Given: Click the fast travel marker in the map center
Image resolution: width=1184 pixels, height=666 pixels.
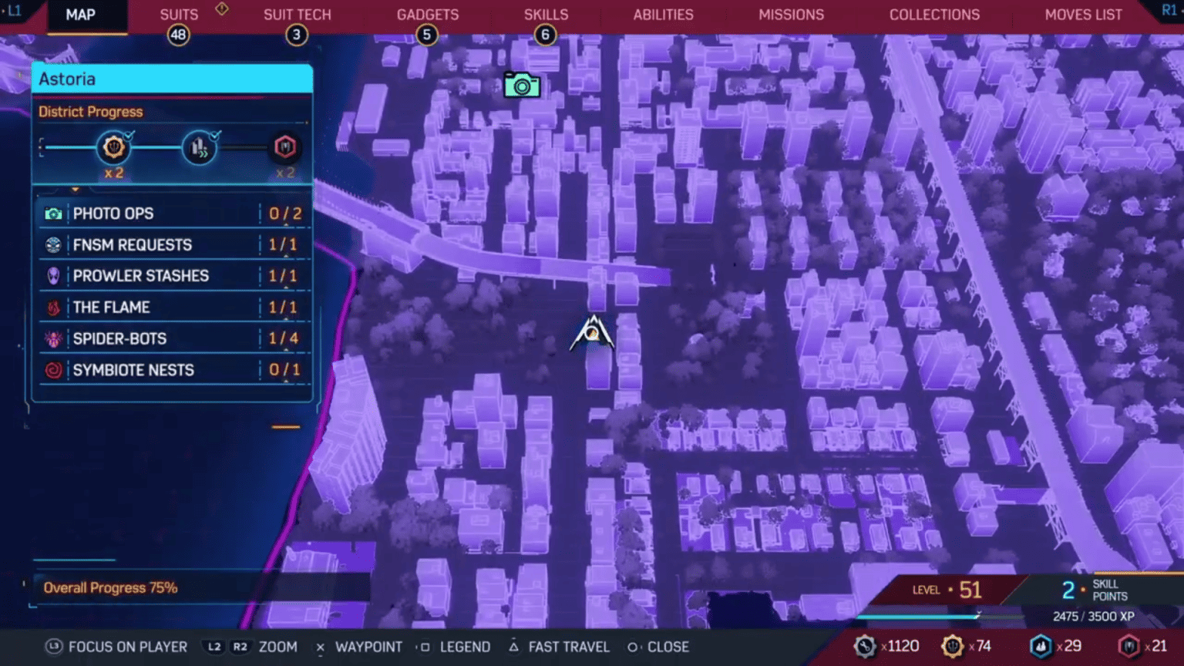Looking at the screenshot, I should [594, 333].
